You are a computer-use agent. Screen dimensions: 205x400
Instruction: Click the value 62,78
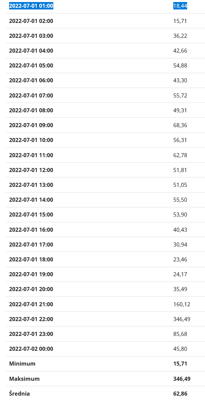180,155
